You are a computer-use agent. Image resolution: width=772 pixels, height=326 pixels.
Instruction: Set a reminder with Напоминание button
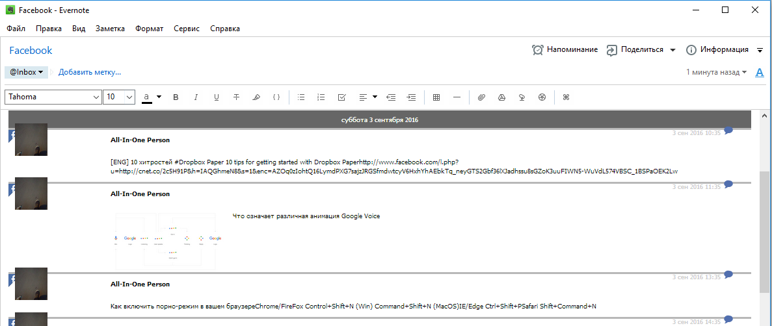[565, 49]
